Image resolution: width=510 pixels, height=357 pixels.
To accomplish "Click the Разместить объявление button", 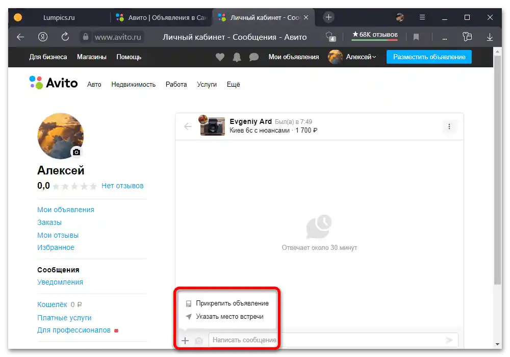I will click(429, 57).
